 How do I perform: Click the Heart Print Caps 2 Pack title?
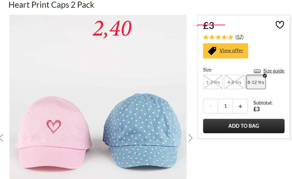coord(52,5)
